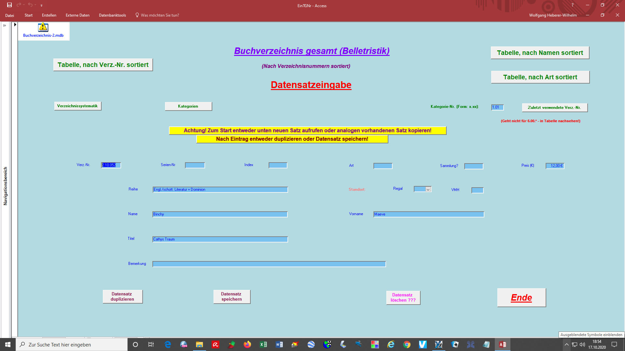Open the Externe Daten ribbon tab
Screen dimensions: 625x351
pyautogui.click(x=77, y=15)
